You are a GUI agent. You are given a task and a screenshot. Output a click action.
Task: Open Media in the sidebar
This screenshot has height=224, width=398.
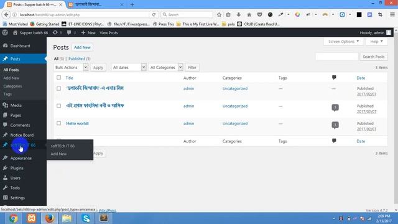click(16, 105)
